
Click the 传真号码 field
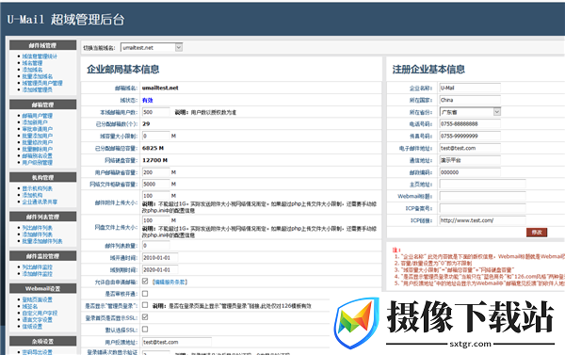[470, 136]
